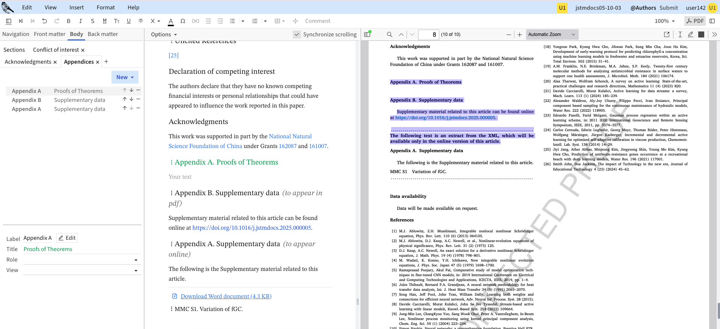This screenshot has height=329, width=720.
Task: Click the Undo icon in toolbar
Action: [45, 21]
